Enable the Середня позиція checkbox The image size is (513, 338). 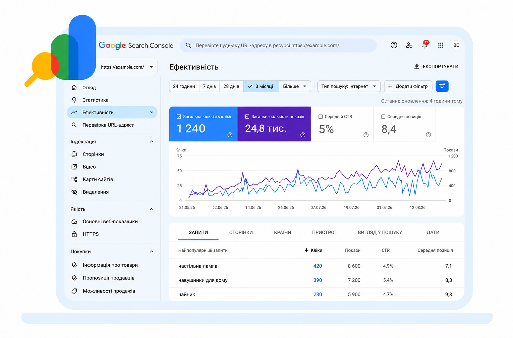click(x=383, y=117)
